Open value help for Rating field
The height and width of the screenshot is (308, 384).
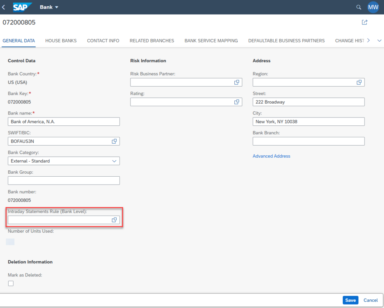coord(237,102)
